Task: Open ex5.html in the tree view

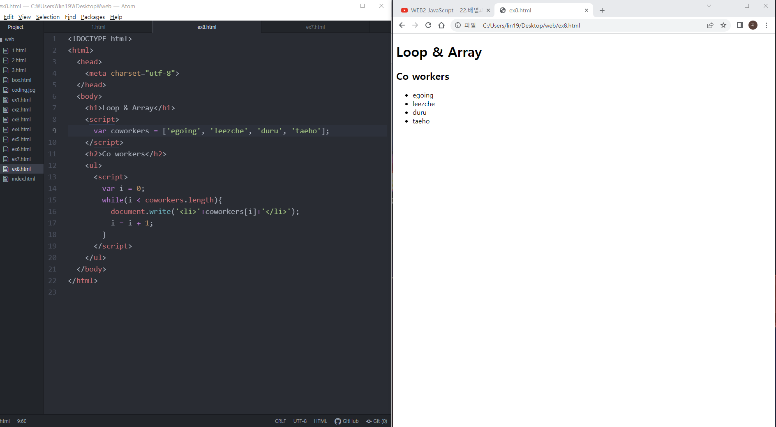Action: click(x=21, y=139)
